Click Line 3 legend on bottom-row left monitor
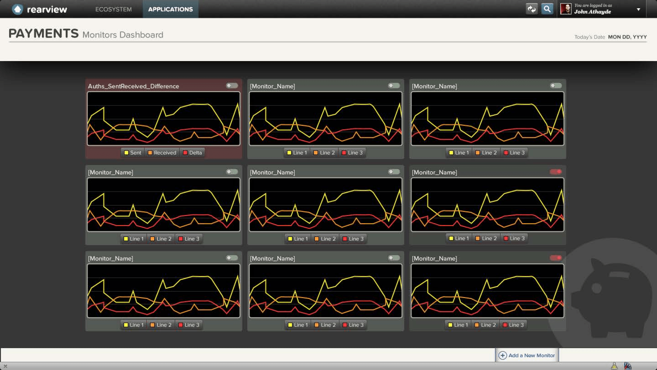Screen dimensions: 657x370 (189, 325)
